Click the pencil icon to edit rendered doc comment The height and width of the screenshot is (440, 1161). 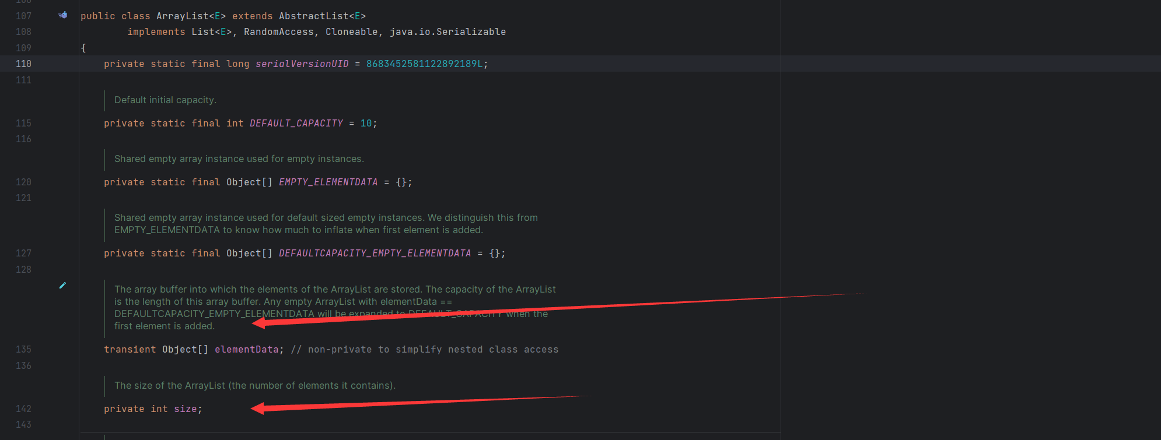point(62,286)
